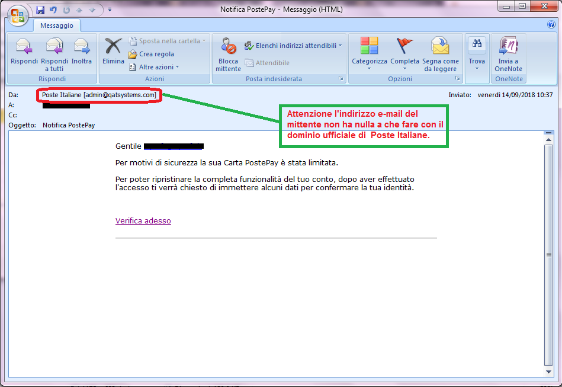Open the Categorizza color categories
The image size is (562, 387).
pyautogui.click(x=369, y=54)
